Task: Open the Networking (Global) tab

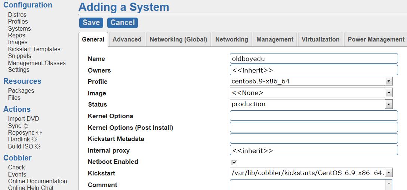Action: coord(178,39)
